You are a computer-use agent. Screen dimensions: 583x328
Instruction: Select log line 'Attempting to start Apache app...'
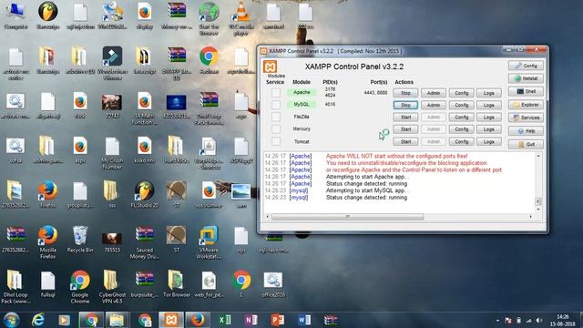[366, 177]
